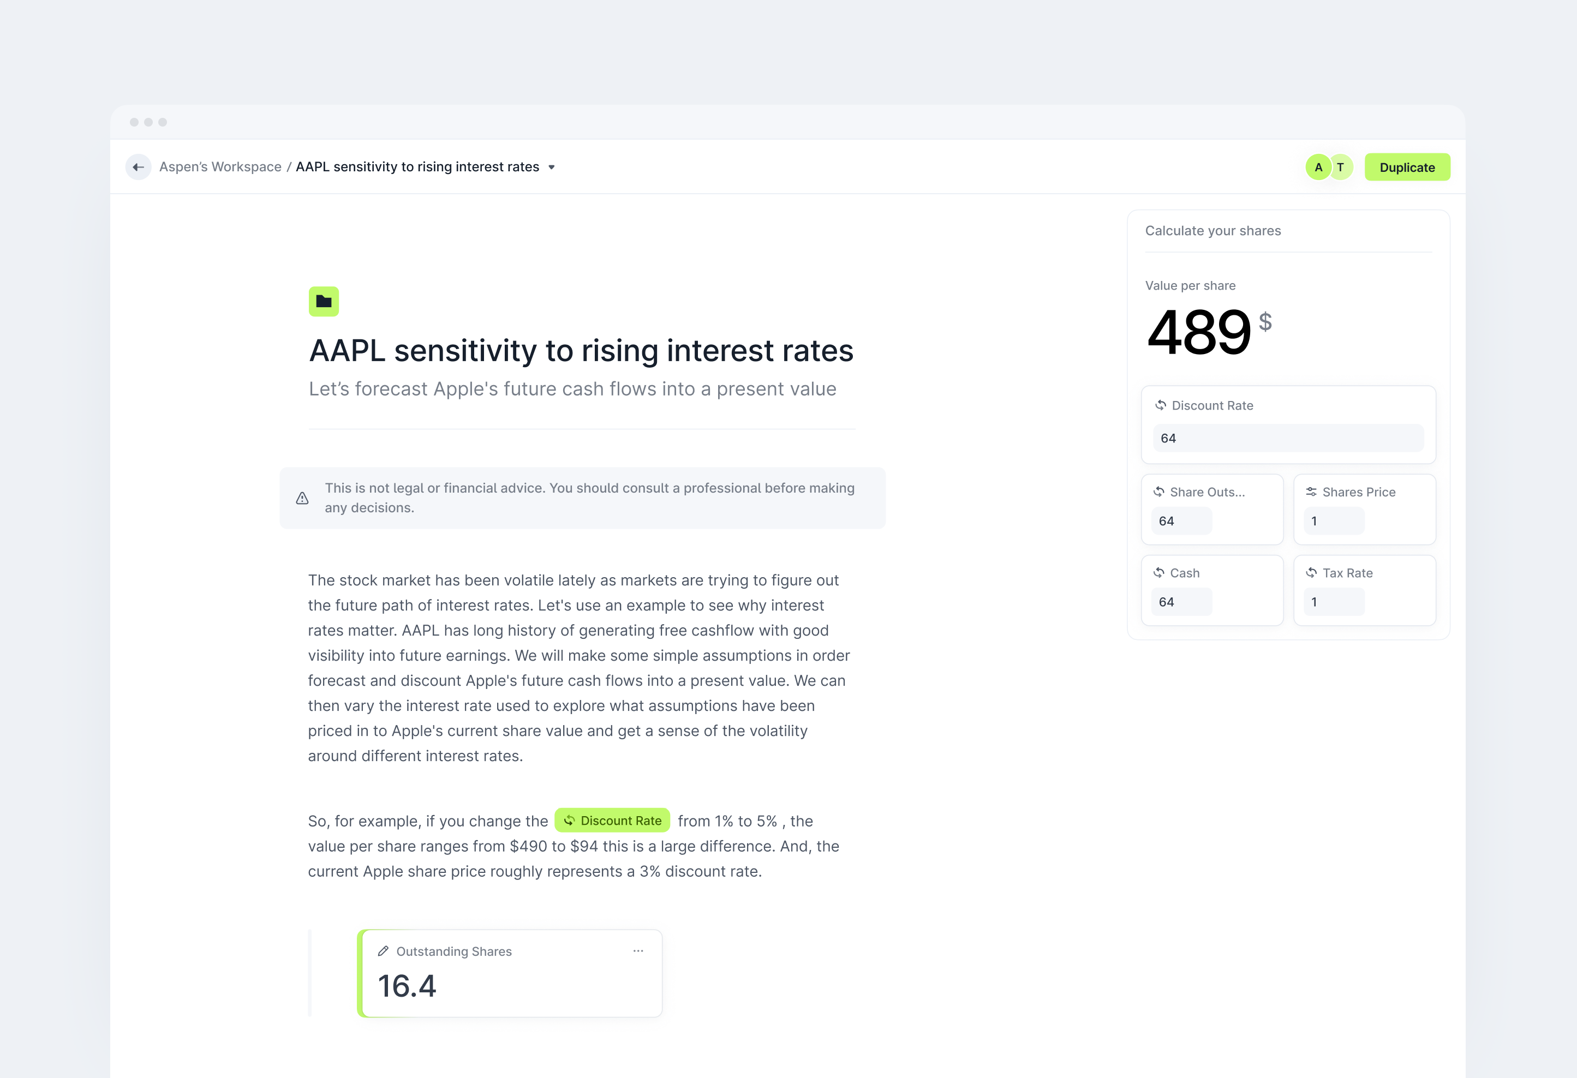
Task: Click the sync icon beside Cash
Action: click(x=1159, y=573)
